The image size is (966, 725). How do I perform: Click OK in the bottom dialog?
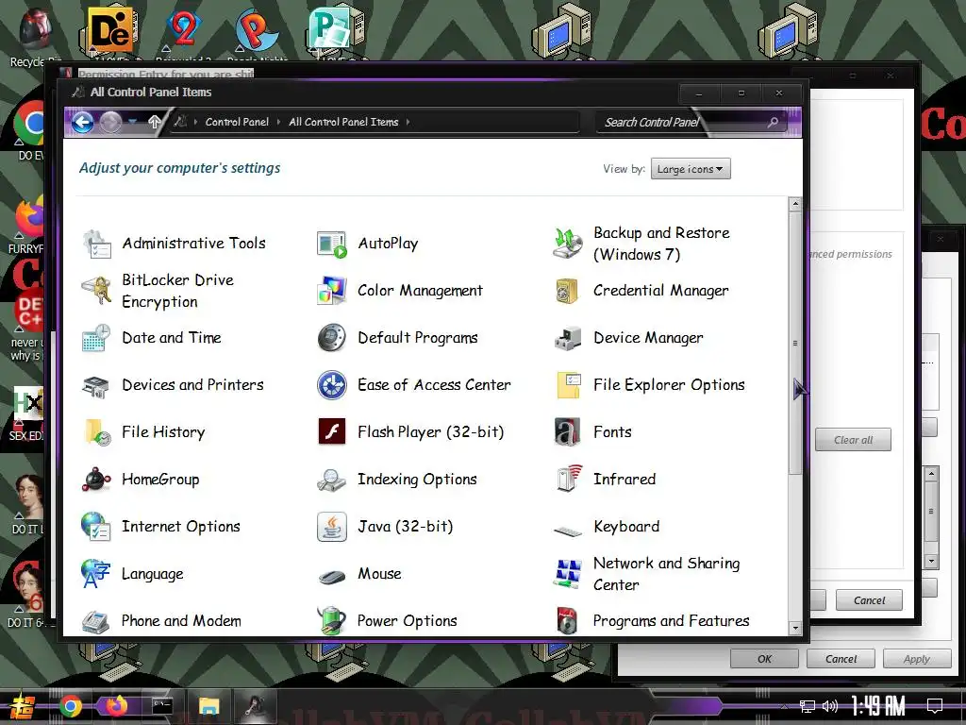click(x=764, y=659)
